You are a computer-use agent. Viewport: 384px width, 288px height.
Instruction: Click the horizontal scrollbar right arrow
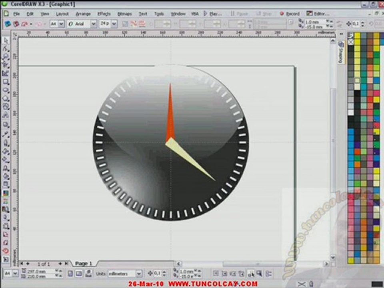[x=326, y=264]
